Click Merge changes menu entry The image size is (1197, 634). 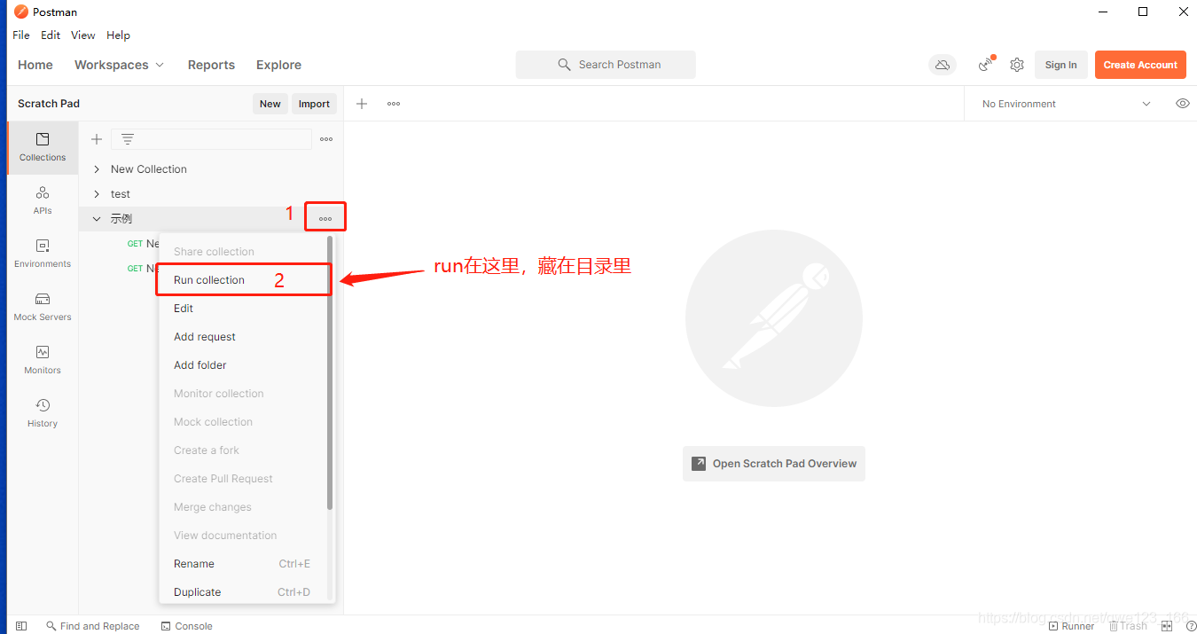coord(243,507)
